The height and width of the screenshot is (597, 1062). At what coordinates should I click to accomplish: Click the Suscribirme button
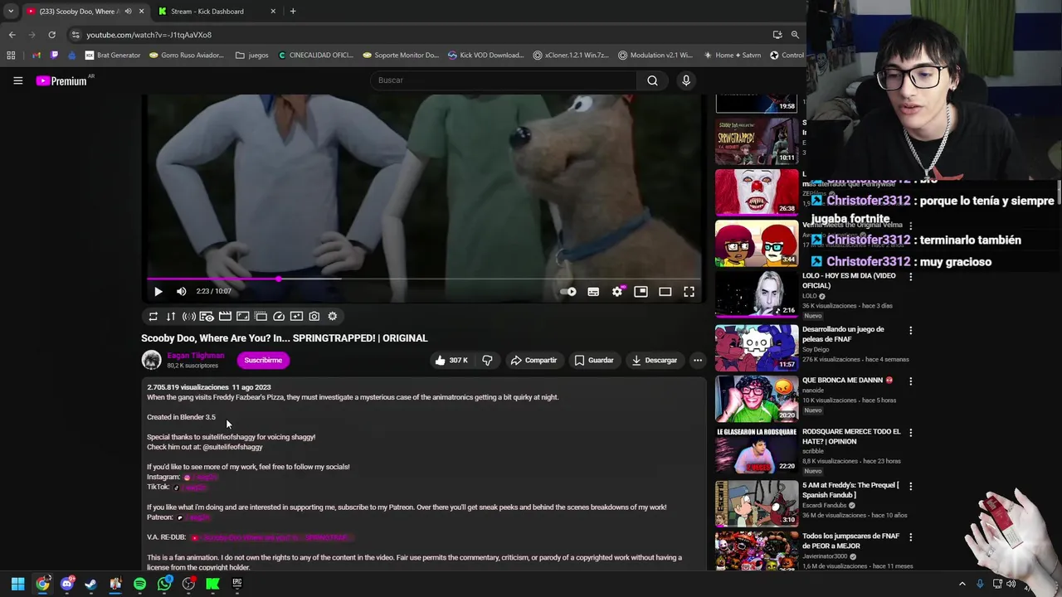263,360
